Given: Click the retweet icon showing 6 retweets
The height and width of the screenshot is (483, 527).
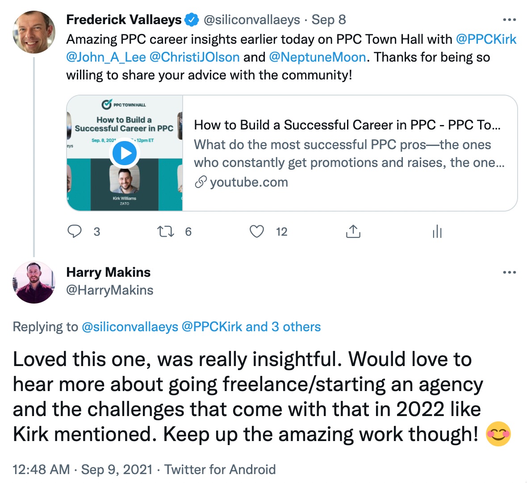Looking at the screenshot, I should tap(166, 231).
